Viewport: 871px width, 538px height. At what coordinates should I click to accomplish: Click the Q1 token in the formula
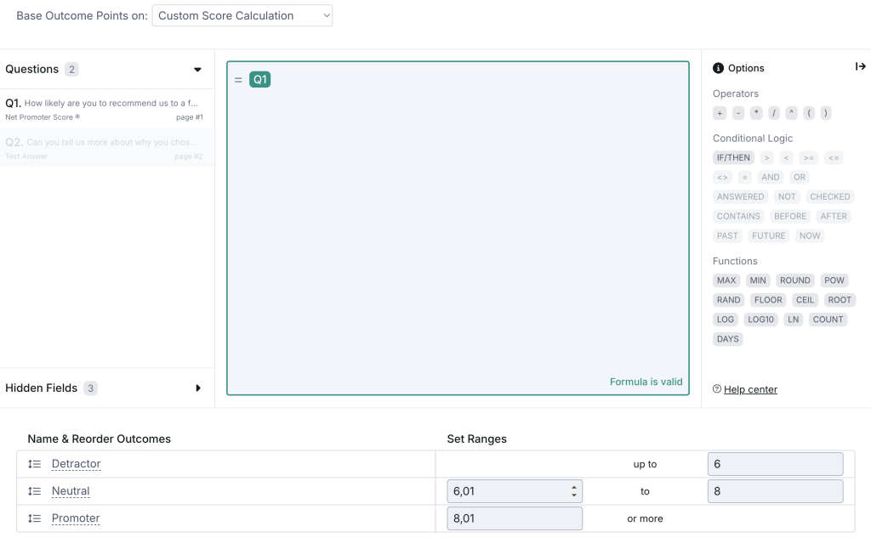click(x=260, y=79)
